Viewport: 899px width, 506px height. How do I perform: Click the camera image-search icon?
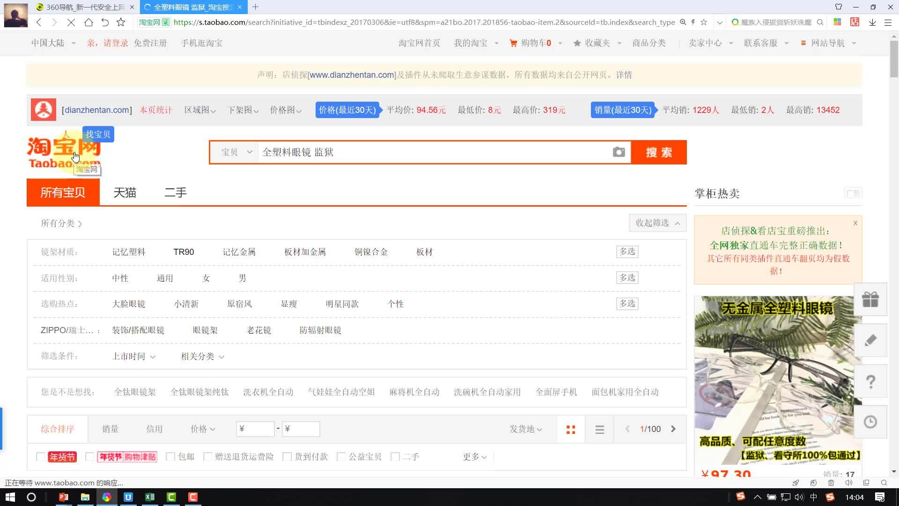619,152
